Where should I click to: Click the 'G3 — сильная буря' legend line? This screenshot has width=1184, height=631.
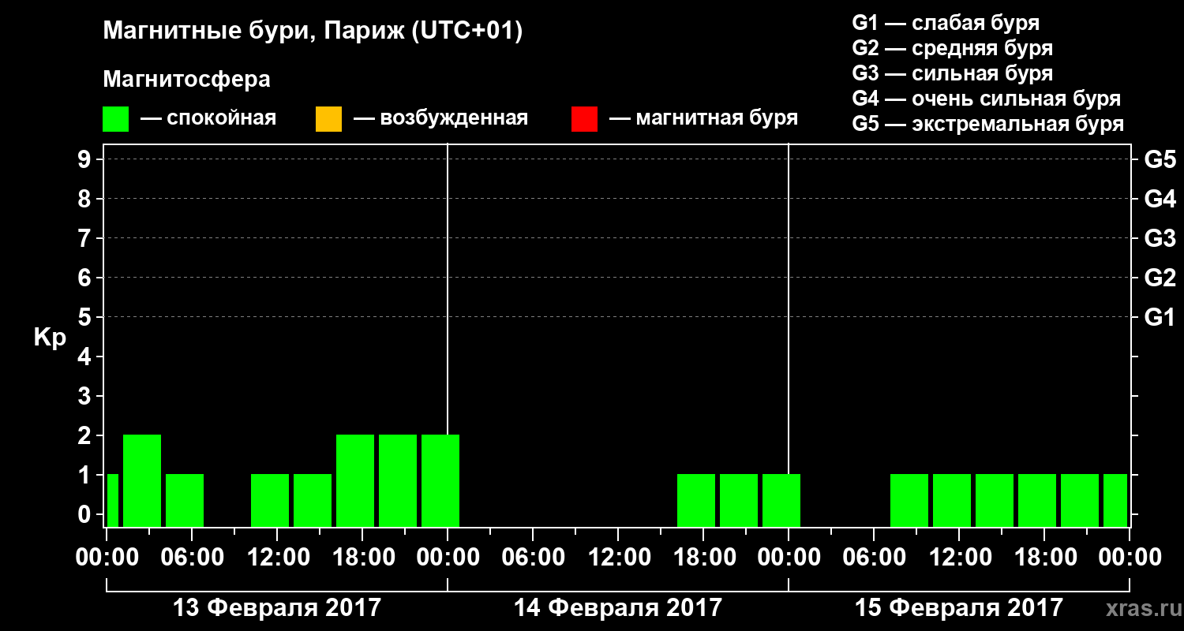point(953,73)
